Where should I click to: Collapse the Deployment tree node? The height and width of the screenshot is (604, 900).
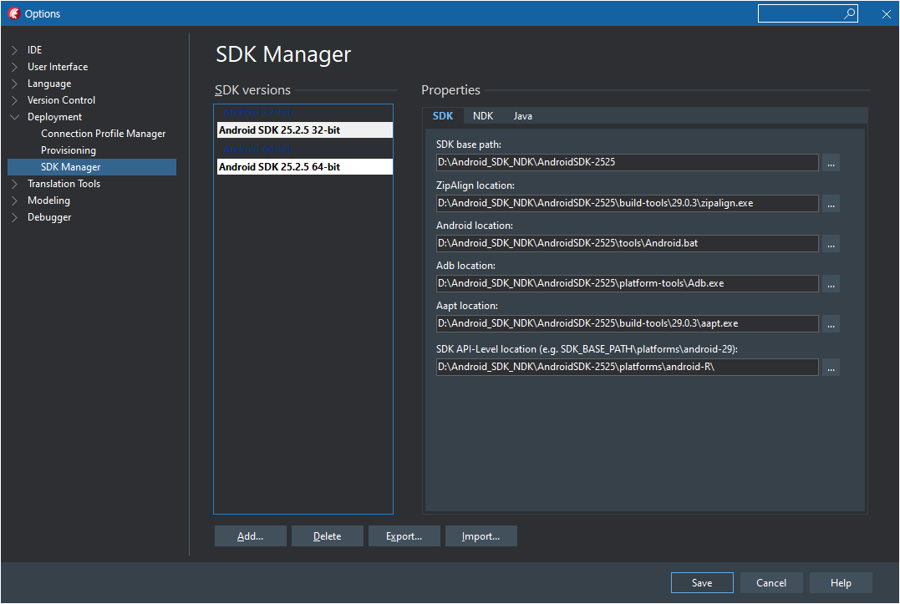[x=15, y=117]
